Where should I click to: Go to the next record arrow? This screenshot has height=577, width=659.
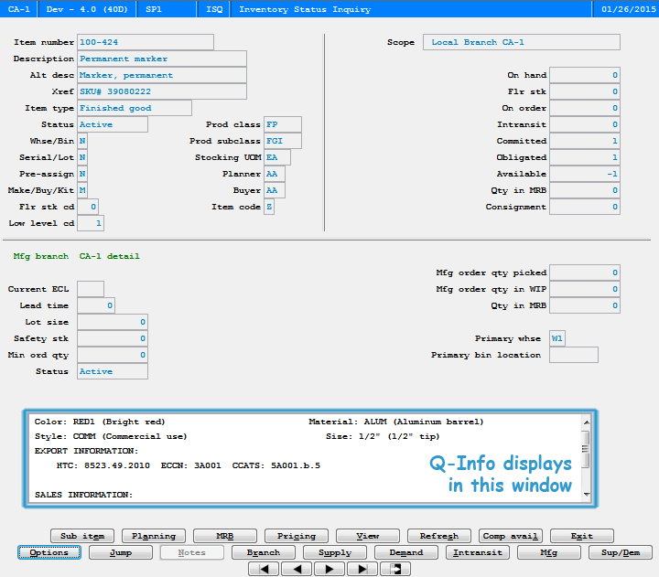click(x=329, y=569)
